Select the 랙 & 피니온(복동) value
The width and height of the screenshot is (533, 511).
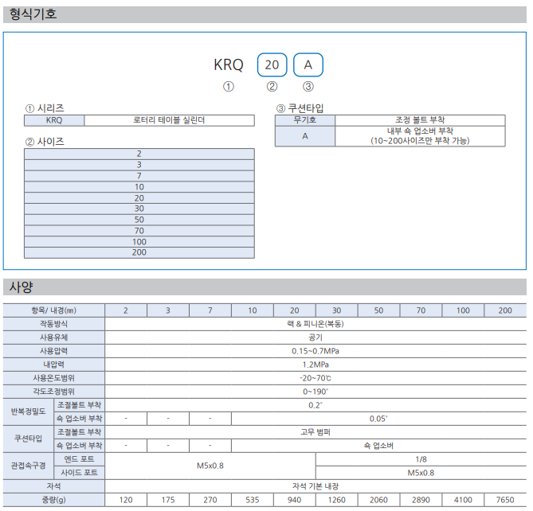coord(315,324)
